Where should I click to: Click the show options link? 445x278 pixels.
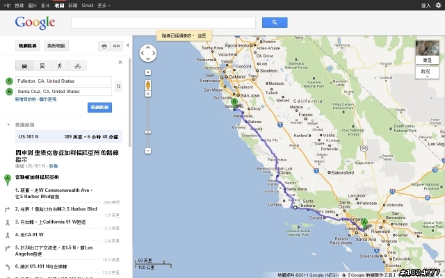click(x=48, y=99)
